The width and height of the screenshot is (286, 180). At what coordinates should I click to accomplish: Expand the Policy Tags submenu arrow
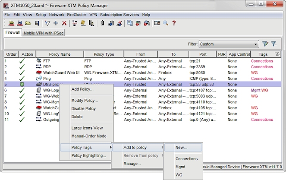(111, 147)
